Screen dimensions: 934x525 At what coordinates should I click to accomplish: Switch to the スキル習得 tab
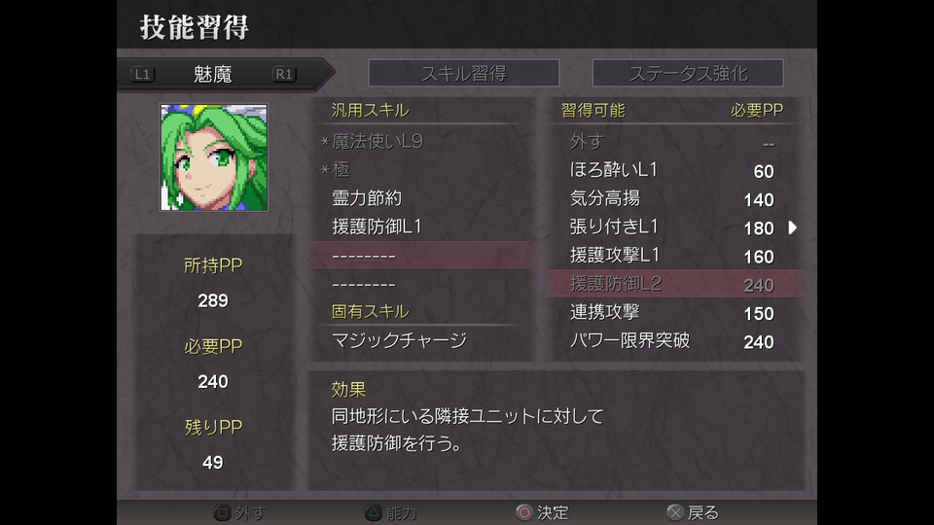click(x=463, y=73)
